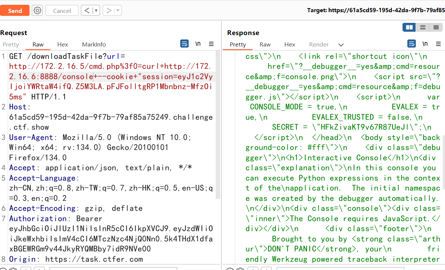Switch Request view to the Pretty tab
445x270 pixels.
coord(11,44)
